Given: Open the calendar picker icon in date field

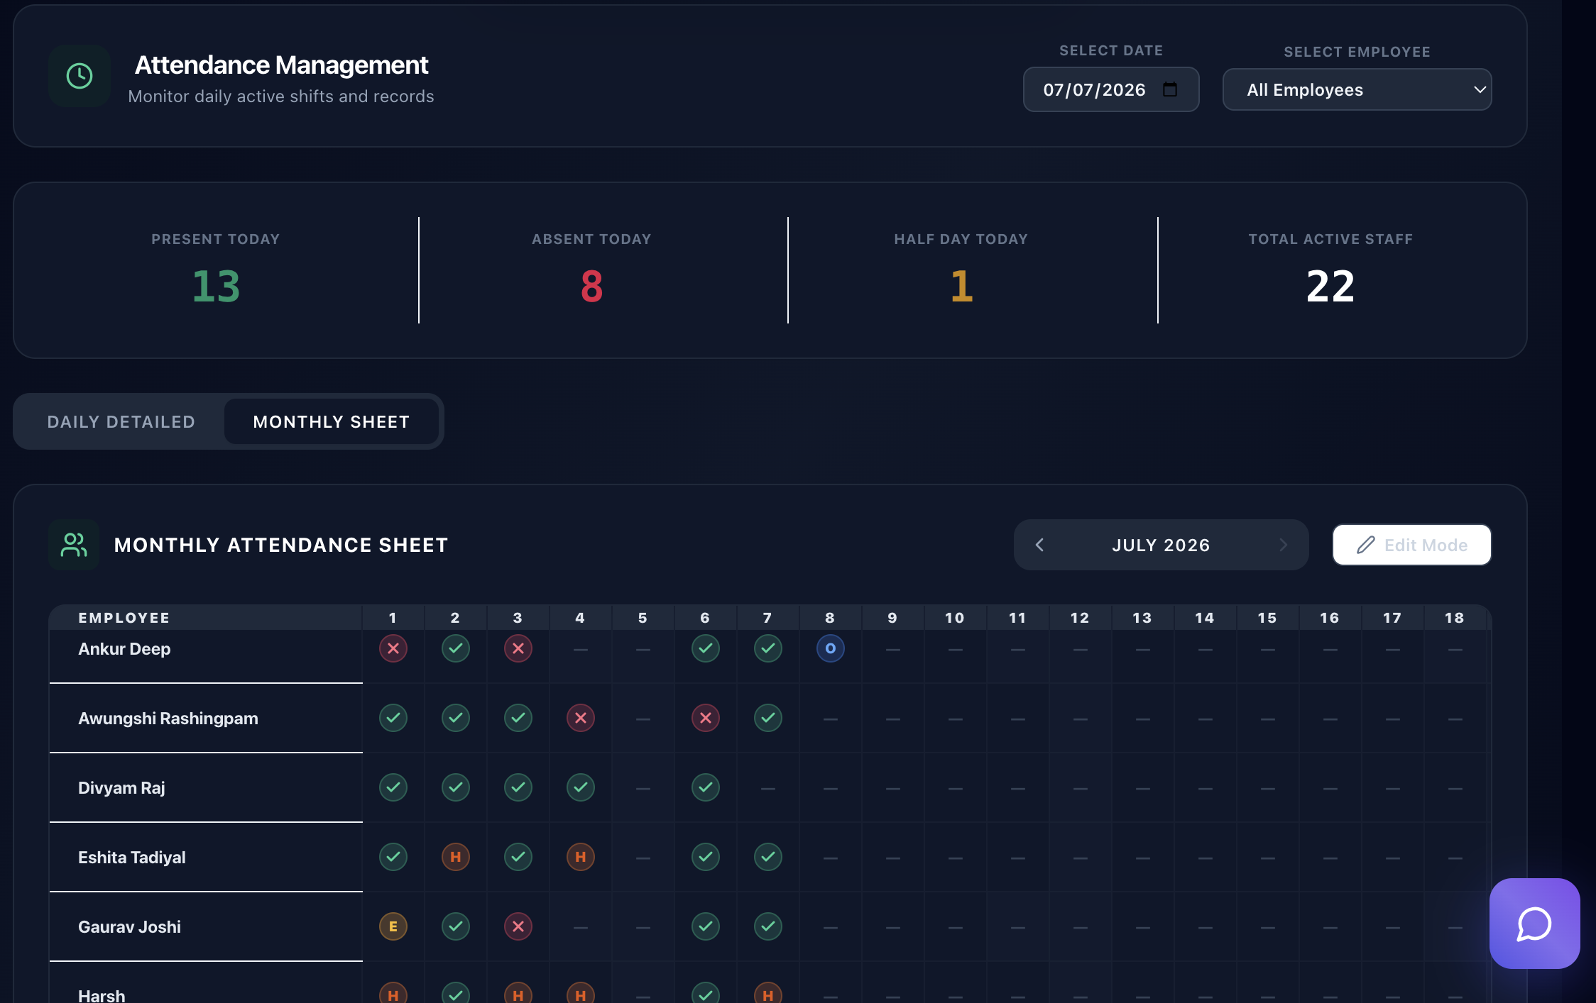Looking at the screenshot, I should (x=1170, y=89).
